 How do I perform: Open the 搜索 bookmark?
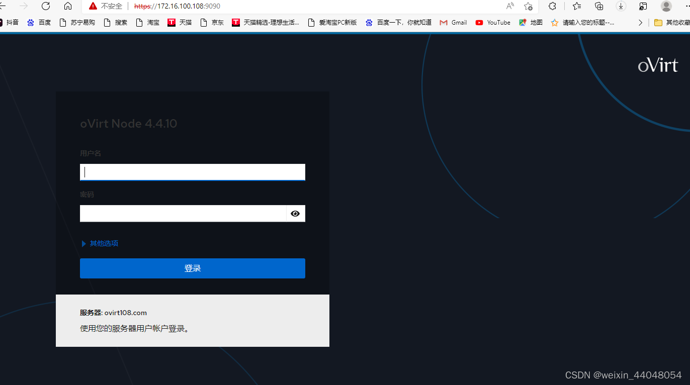point(116,23)
